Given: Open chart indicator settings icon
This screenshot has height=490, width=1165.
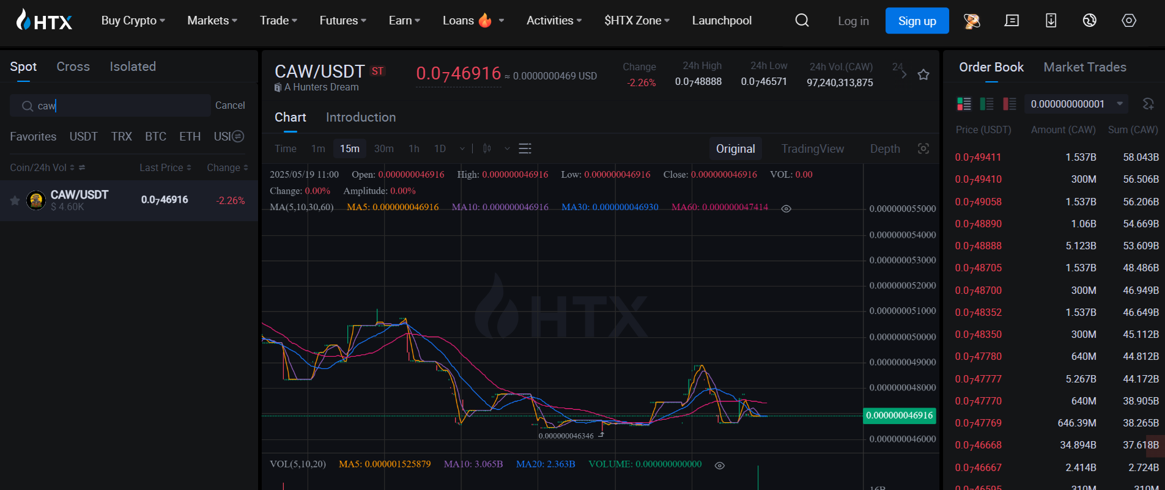Looking at the screenshot, I should [x=525, y=148].
